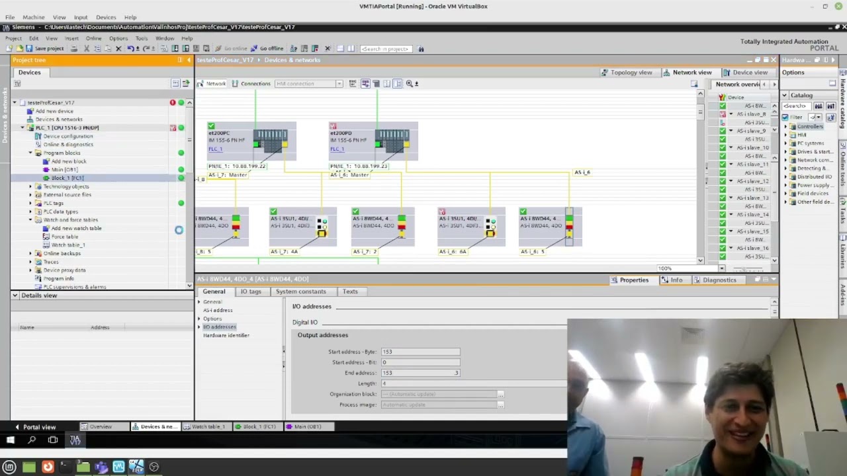
Task: Click the Go offline button
Action: pyautogui.click(x=267, y=49)
